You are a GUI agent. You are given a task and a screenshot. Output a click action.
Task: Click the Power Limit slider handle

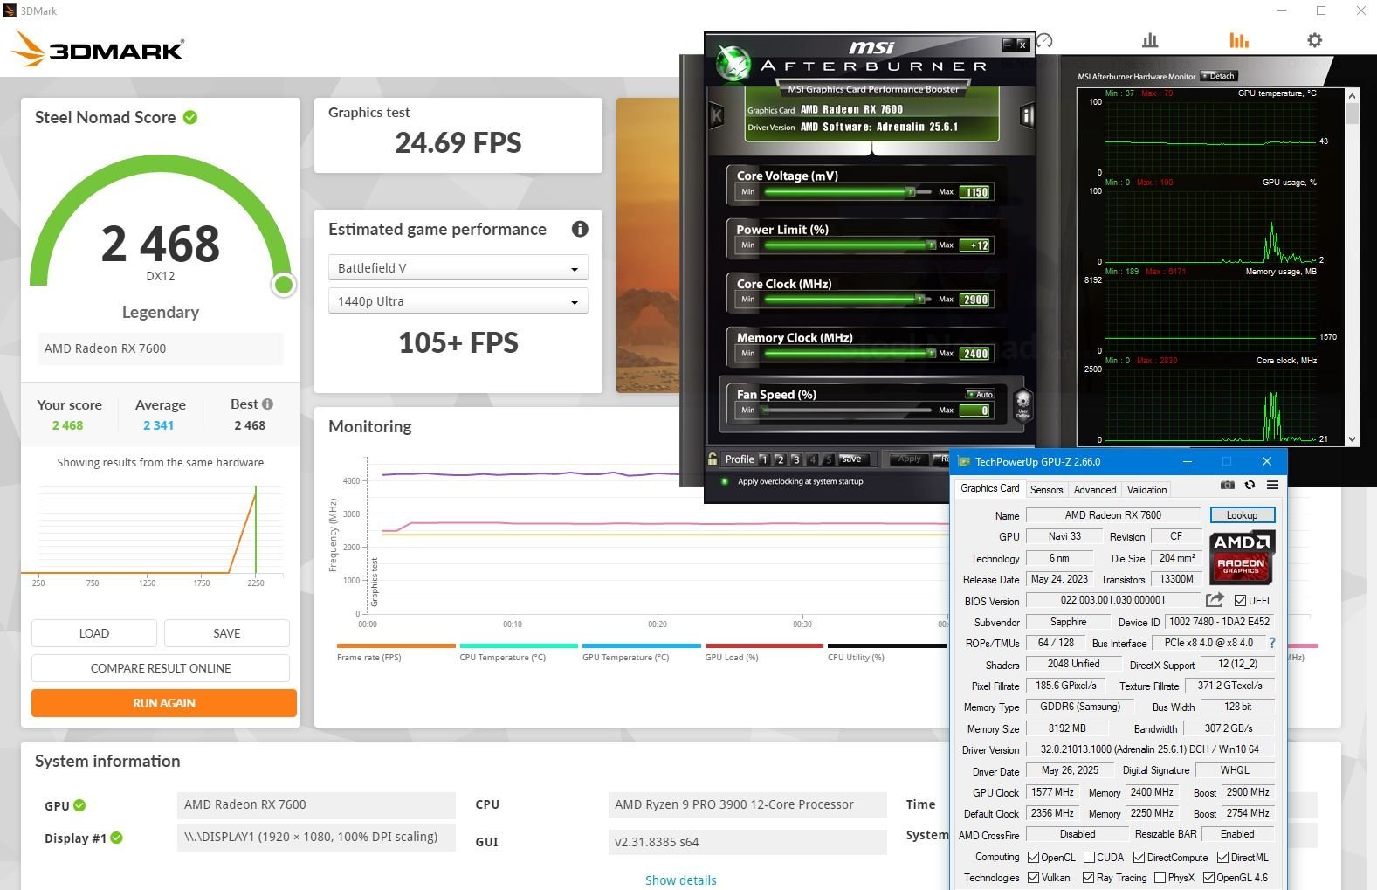pyautogui.click(x=931, y=245)
